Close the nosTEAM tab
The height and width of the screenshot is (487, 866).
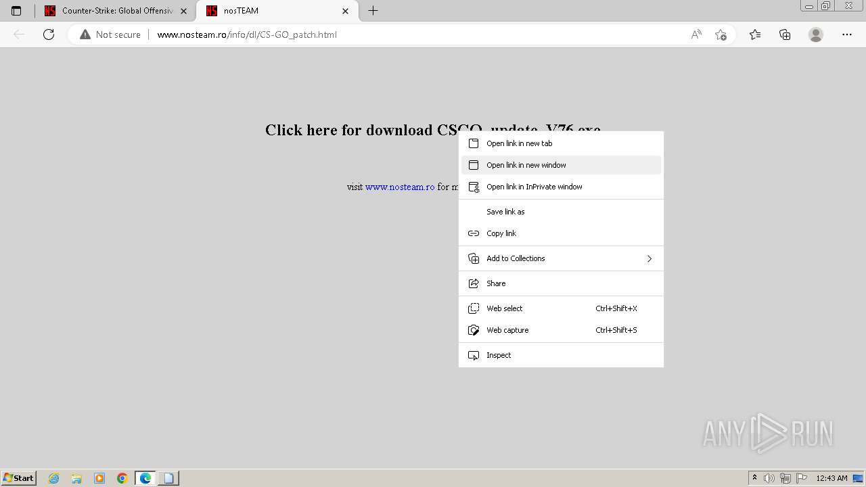[x=346, y=11]
